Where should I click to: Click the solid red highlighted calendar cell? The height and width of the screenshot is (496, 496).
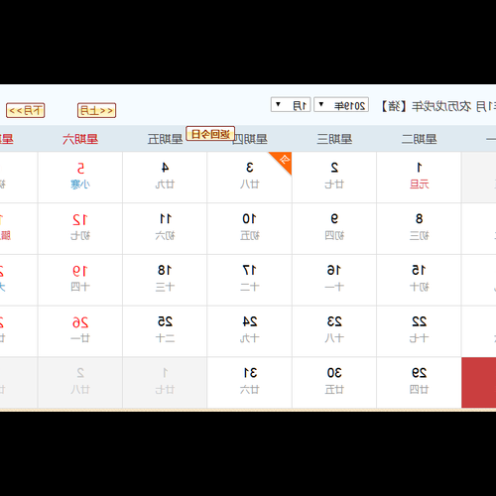pos(479,383)
